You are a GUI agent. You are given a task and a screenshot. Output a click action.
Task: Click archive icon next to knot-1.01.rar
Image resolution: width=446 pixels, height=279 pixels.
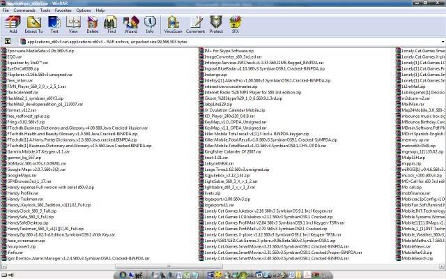201,158
